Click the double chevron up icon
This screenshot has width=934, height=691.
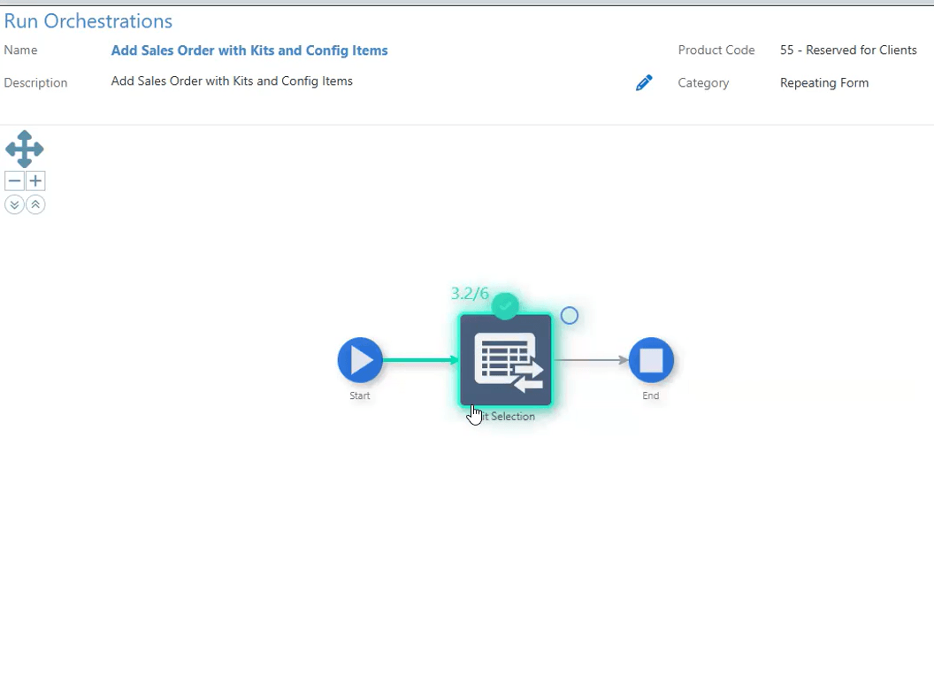click(x=35, y=205)
